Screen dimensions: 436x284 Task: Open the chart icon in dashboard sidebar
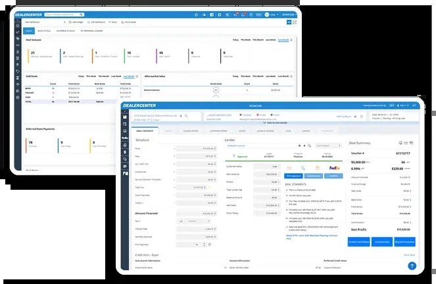(x=18, y=32)
